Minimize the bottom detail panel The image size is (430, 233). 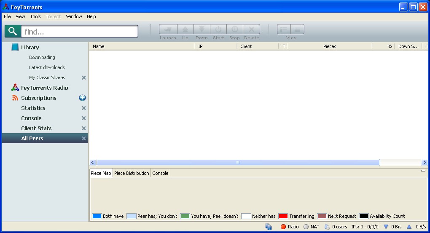(x=423, y=171)
